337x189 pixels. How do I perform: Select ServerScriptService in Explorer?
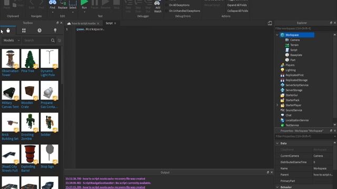(x=297, y=85)
